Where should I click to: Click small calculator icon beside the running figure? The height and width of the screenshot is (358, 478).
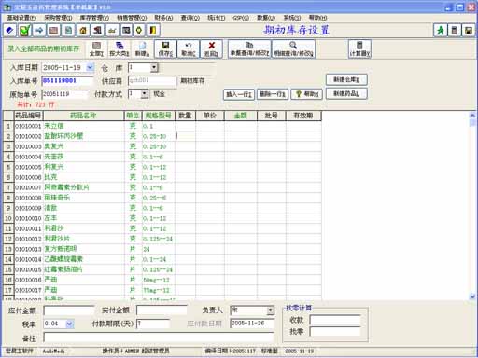pos(455,30)
